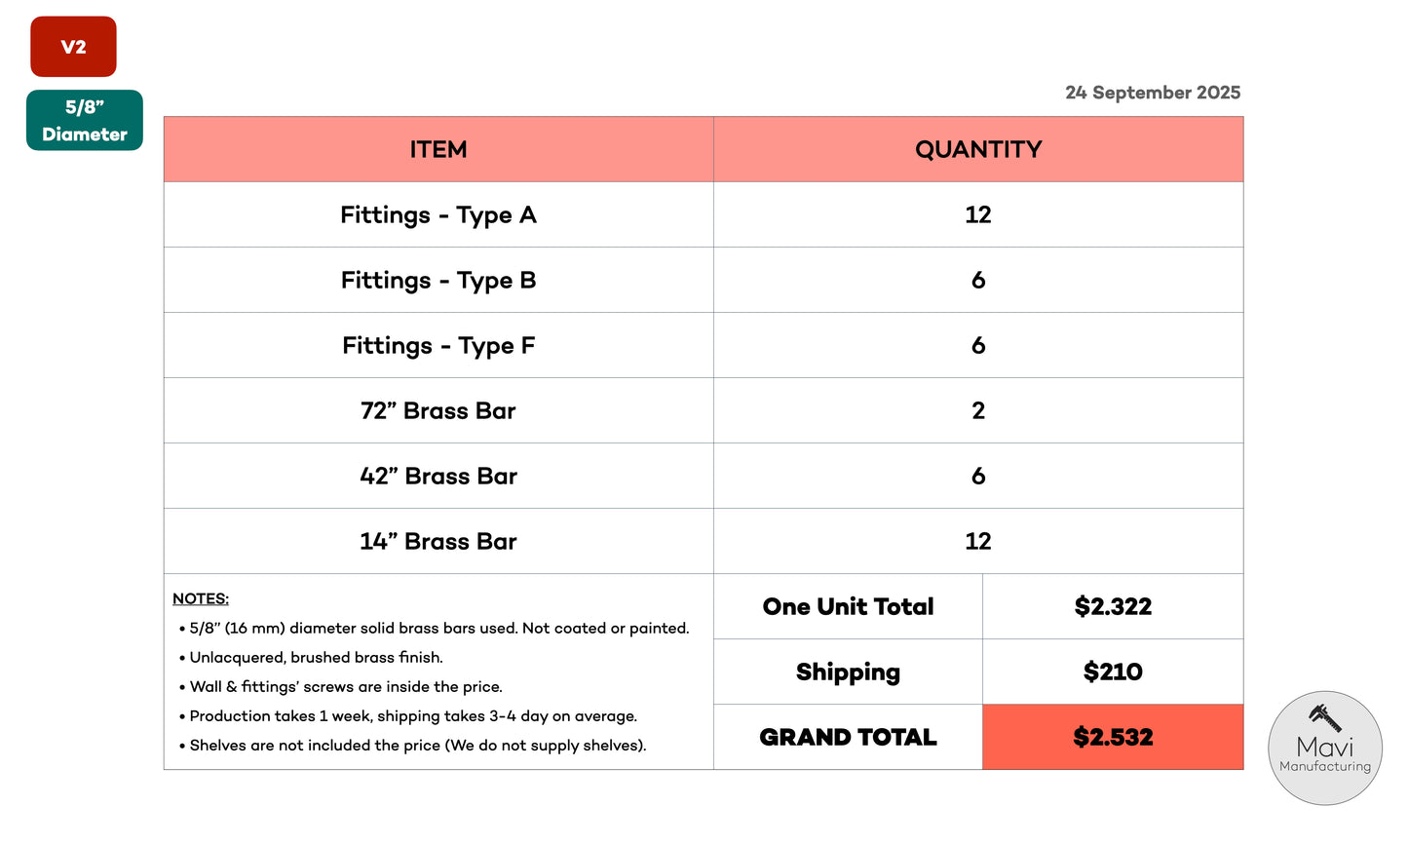Click the Shipping label cell

[x=848, y=672]
